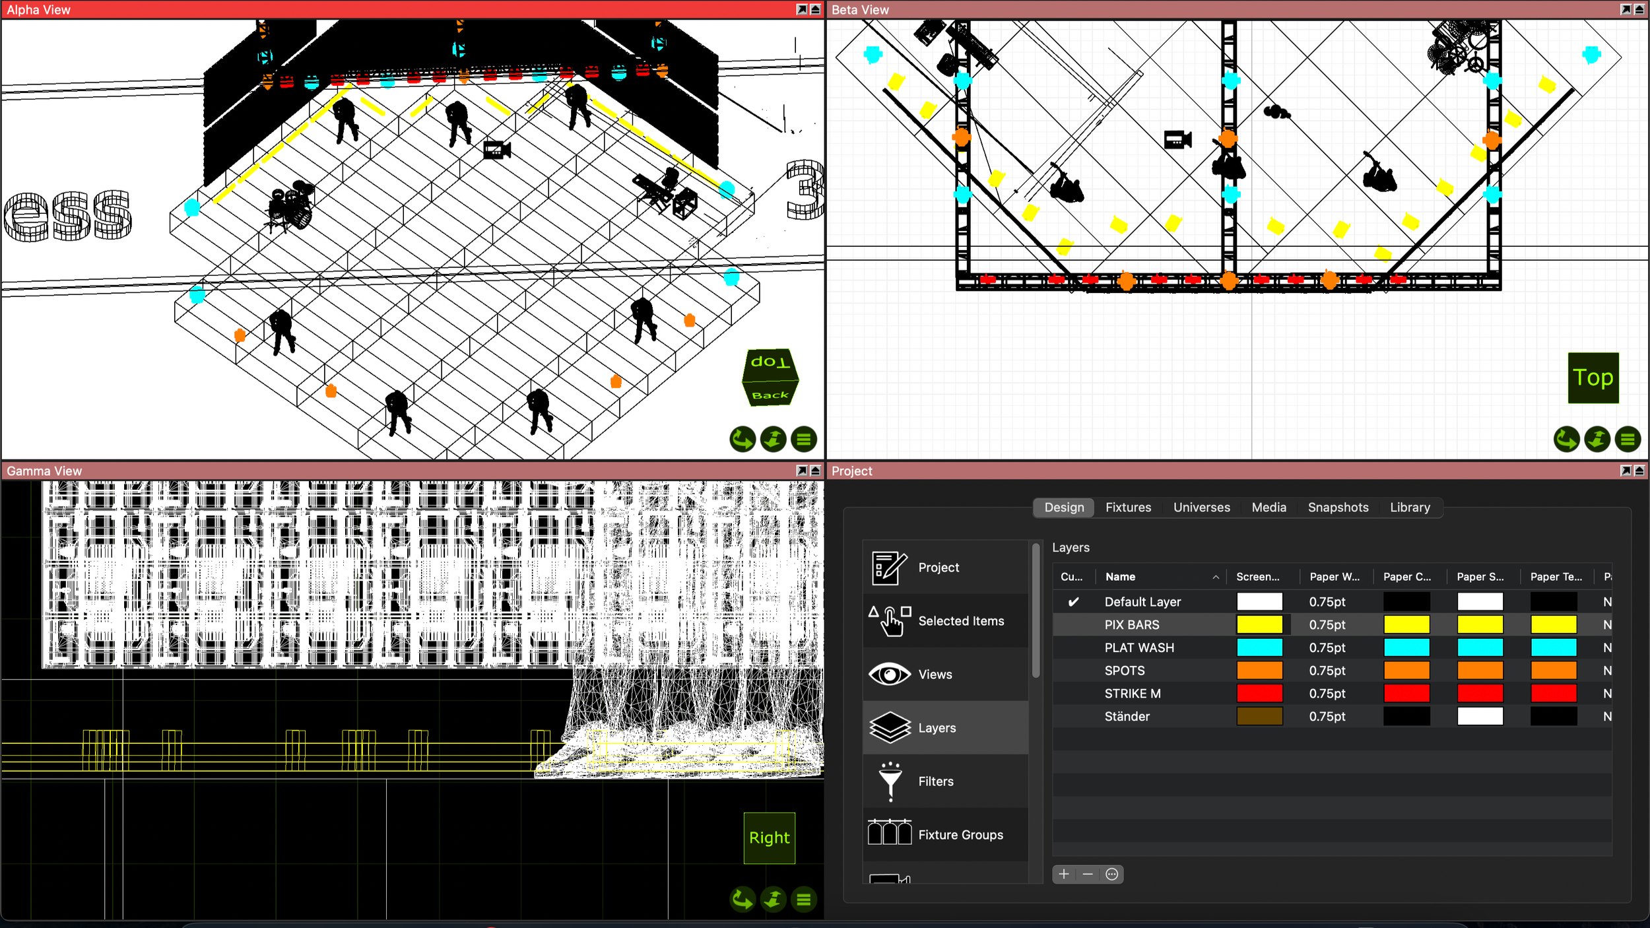Click the PLAT WASH screen color swatch

[1259, 647]
